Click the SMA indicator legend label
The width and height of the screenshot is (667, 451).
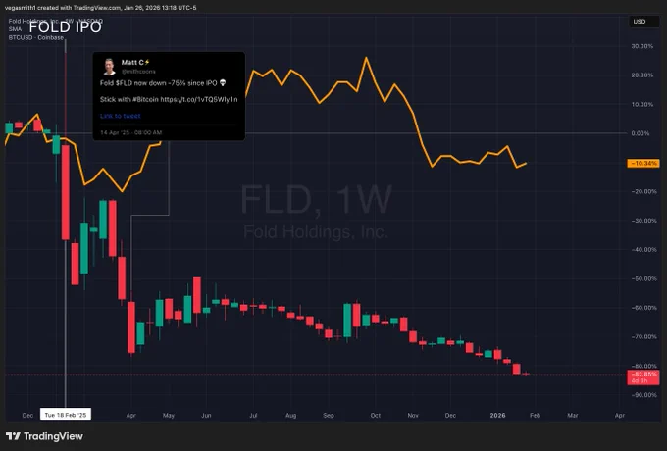tap(15, 29)
